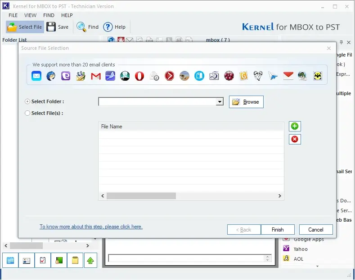
Task: Click the SeaMonkey blue bird icon
Action: [110, 76]
